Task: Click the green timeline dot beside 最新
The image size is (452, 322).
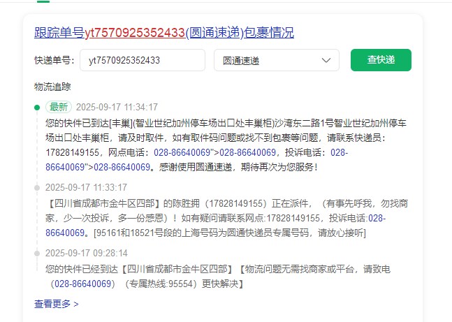Action: pos(37,108)
